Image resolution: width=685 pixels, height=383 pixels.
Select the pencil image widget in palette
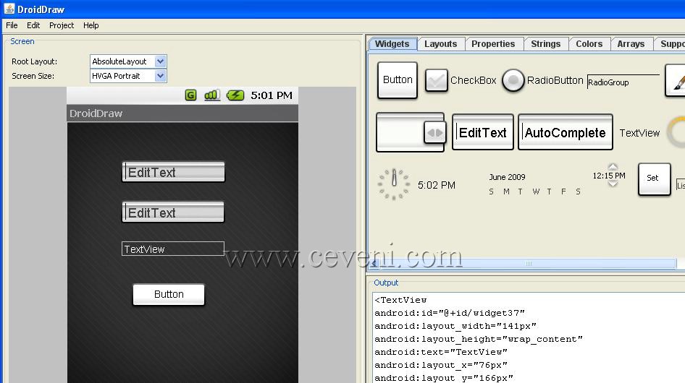[x=676, y=80]
